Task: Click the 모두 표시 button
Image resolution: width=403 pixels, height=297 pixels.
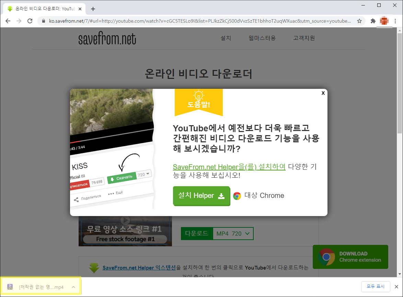Action: coord(376,286)
